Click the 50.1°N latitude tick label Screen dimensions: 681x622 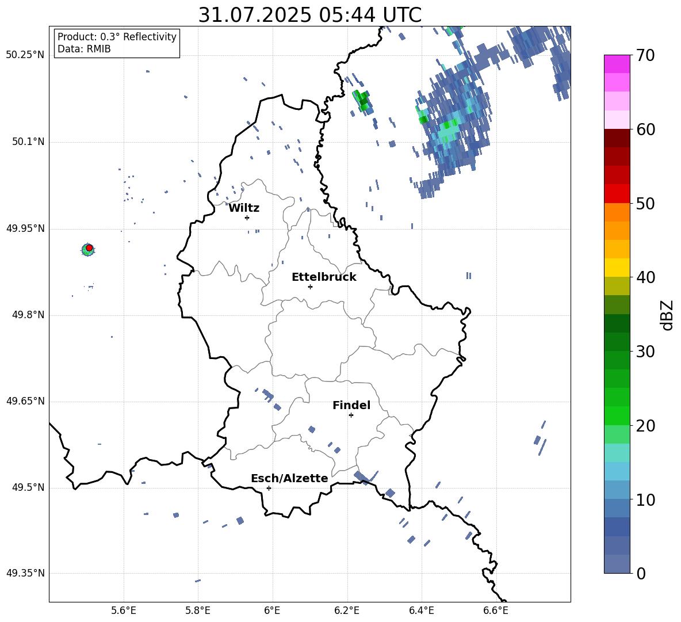pyautogui.click(x=28, y=142)
